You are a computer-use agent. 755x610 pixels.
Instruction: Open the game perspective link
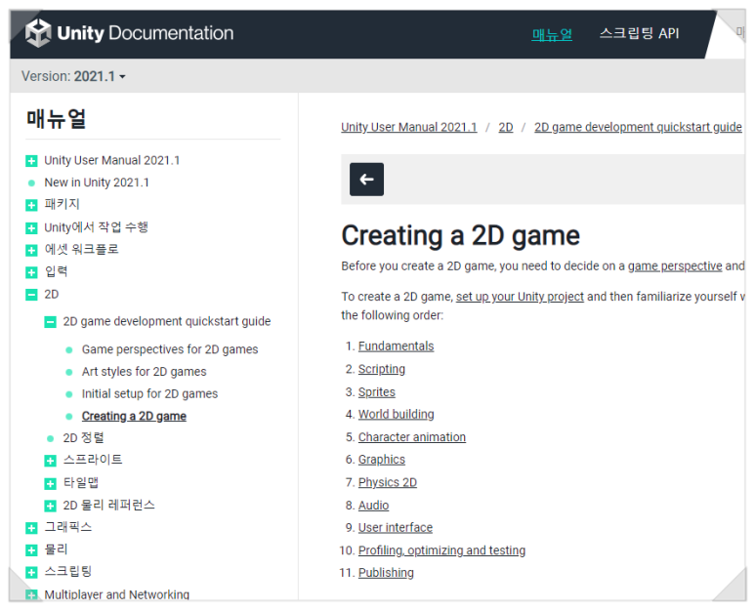[675, 266]
